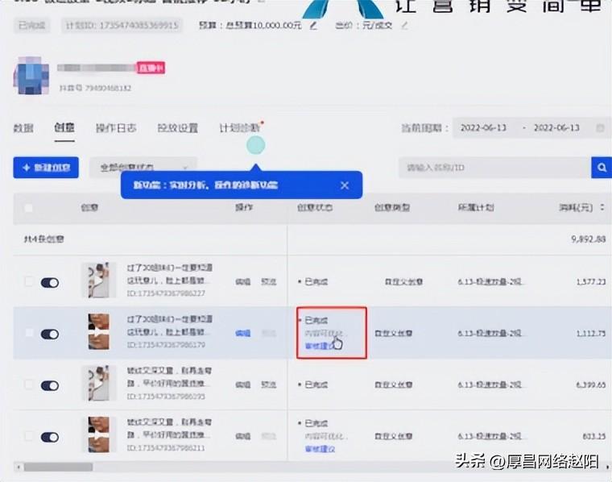Click the total spend value 9,892.88
The image size is (612, 482).
pyautogui.click(x=588, y=239)
